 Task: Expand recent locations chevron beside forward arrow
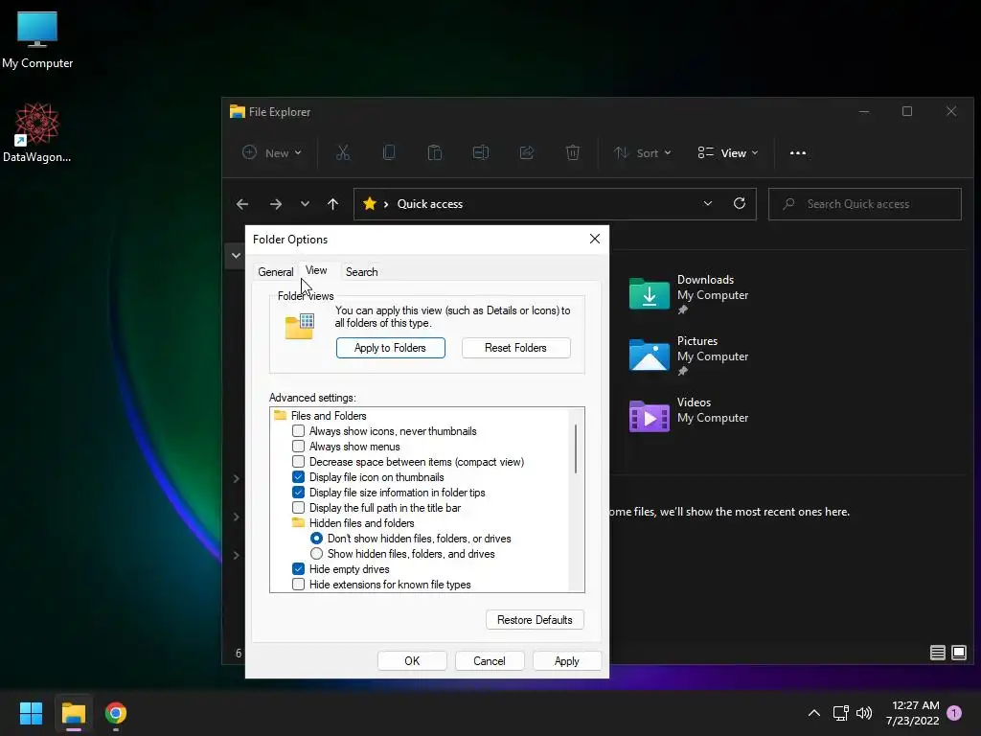pos(305,204)
